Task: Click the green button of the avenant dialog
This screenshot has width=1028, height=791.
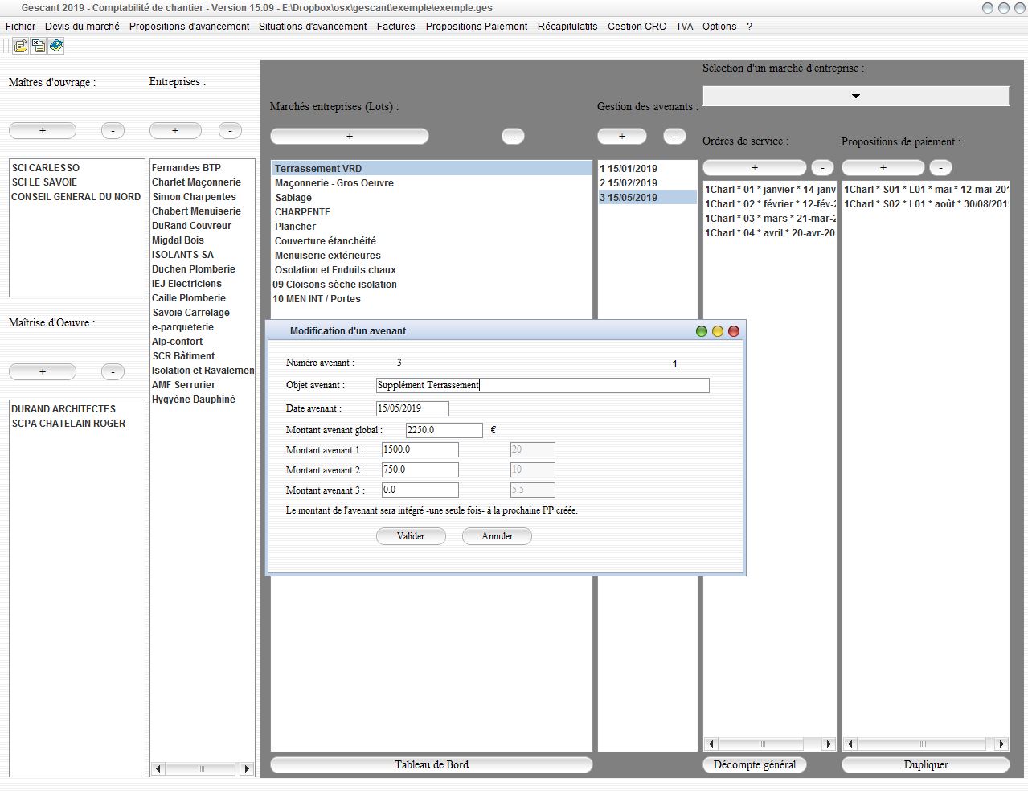Action: (702, 331)
